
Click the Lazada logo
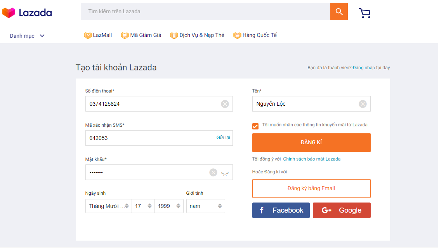coord(27,12)
